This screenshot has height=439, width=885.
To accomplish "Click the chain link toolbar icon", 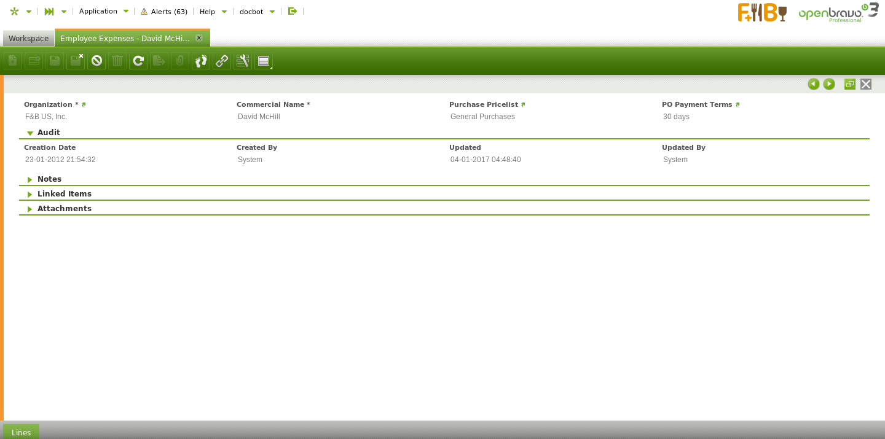I will tap(222, 61).
